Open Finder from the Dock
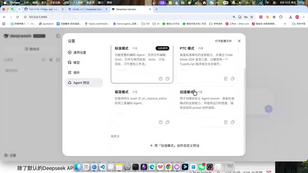The image size is (308, 173). coord(78,167)
